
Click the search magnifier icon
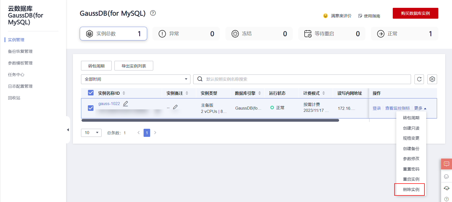click(x=200, y=79)
